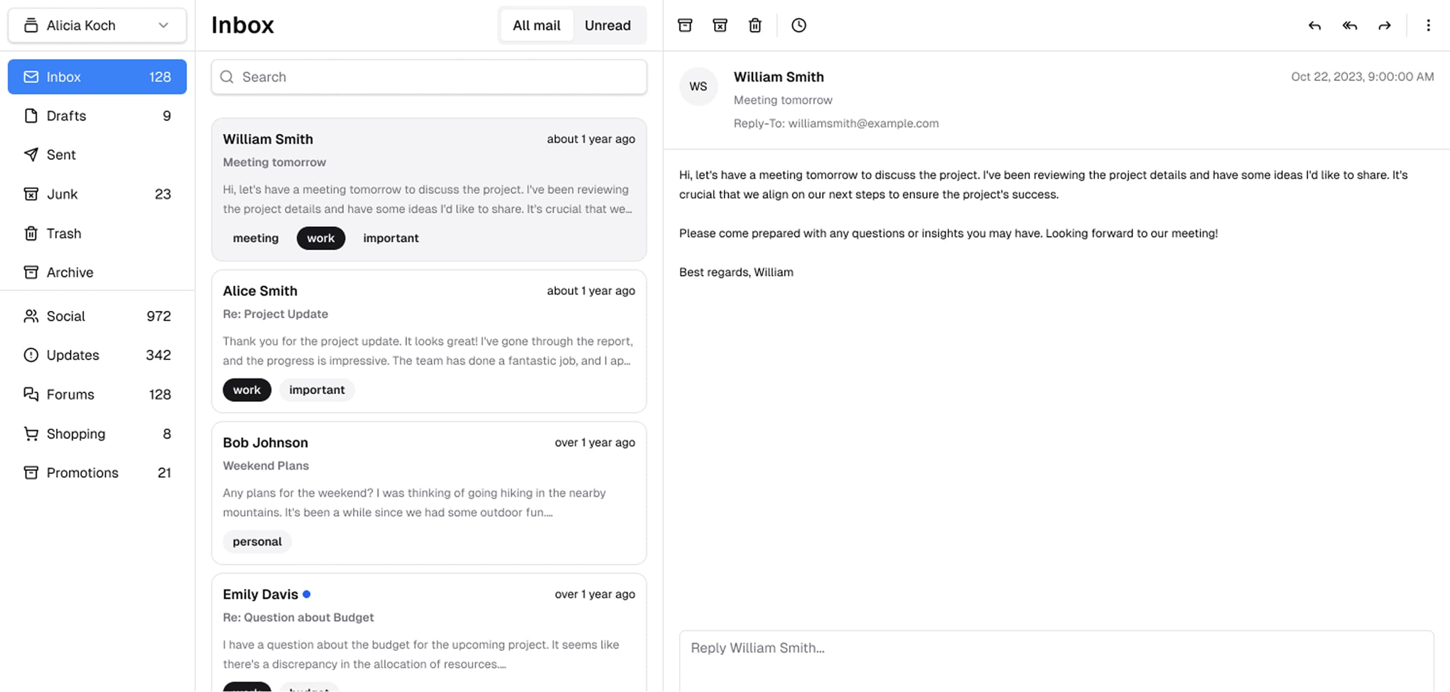
Task: Click the WS sender avatar
Action: click(x=698, y=86)
